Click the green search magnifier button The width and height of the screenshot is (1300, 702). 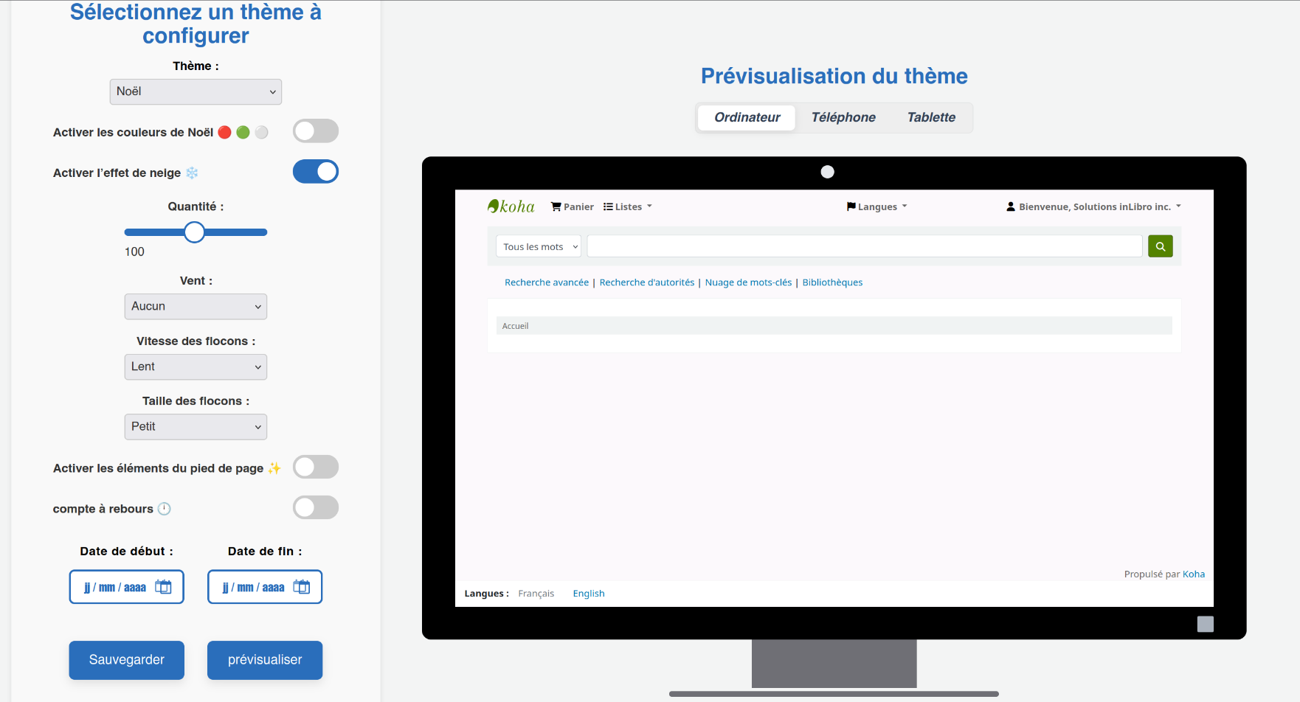coord(1160,246)
